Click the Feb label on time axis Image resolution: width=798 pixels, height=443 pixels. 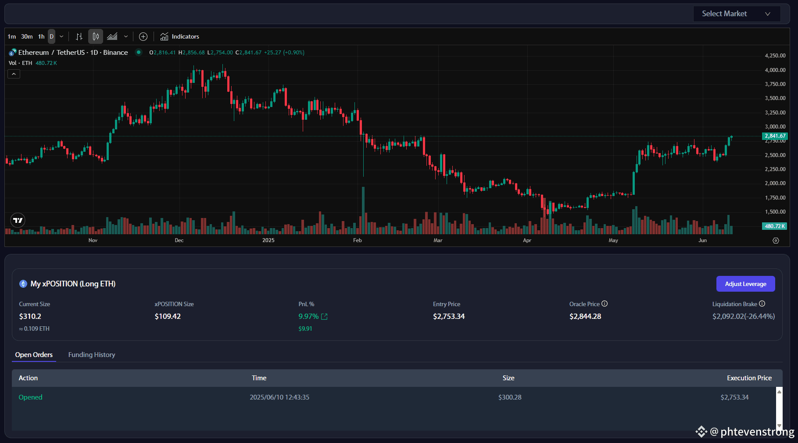358,240
